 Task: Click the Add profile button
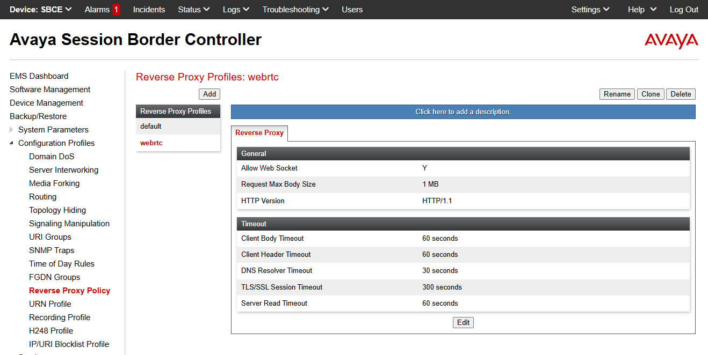tap(209, 94)
